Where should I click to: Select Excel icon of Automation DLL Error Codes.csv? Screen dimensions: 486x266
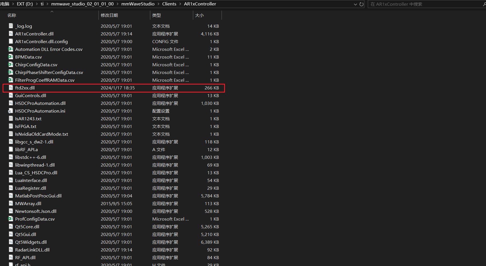(11, 49)
